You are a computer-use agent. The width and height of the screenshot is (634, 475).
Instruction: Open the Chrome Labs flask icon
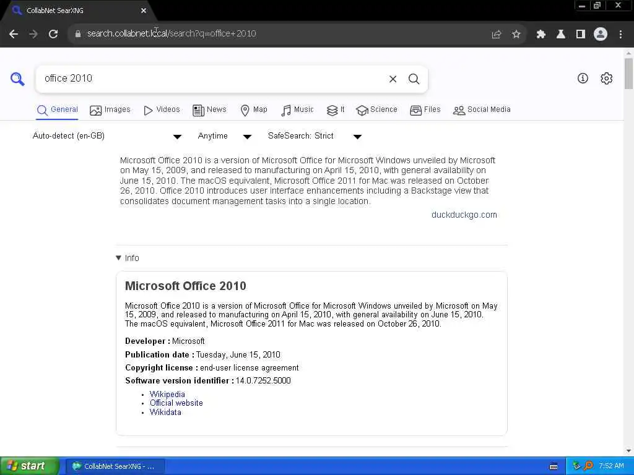coord(561,35)
